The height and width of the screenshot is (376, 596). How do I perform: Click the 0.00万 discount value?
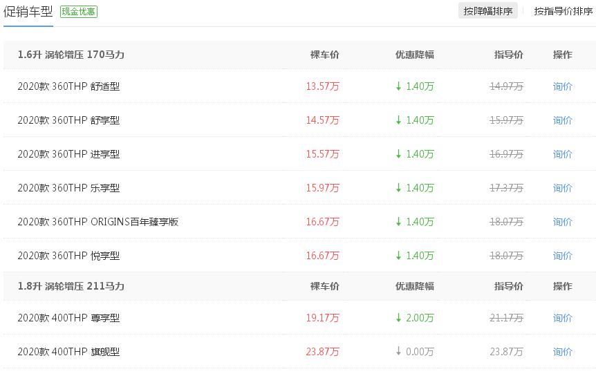420,352
